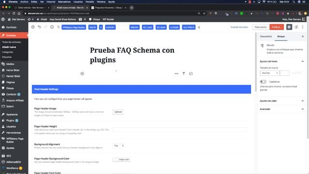Click the Chrome address bar URL

point(58,14)
